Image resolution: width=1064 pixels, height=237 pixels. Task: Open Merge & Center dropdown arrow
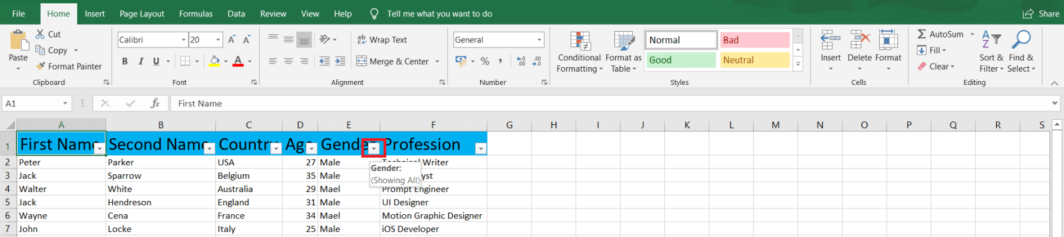click(x=437, y=61)
